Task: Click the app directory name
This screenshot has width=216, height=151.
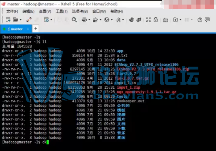Action: click(120, 51)
